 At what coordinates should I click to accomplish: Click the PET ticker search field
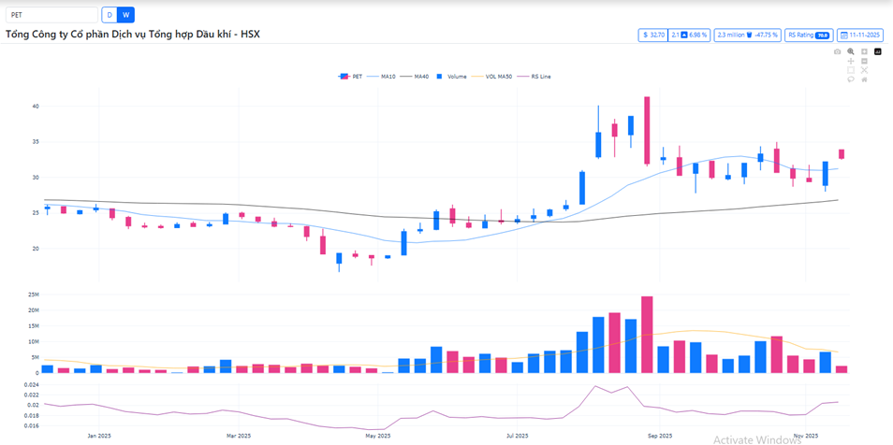(51, 15)
